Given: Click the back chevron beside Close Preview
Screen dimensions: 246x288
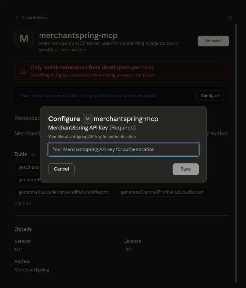Looking at the screenshot, I should [17, 18].
